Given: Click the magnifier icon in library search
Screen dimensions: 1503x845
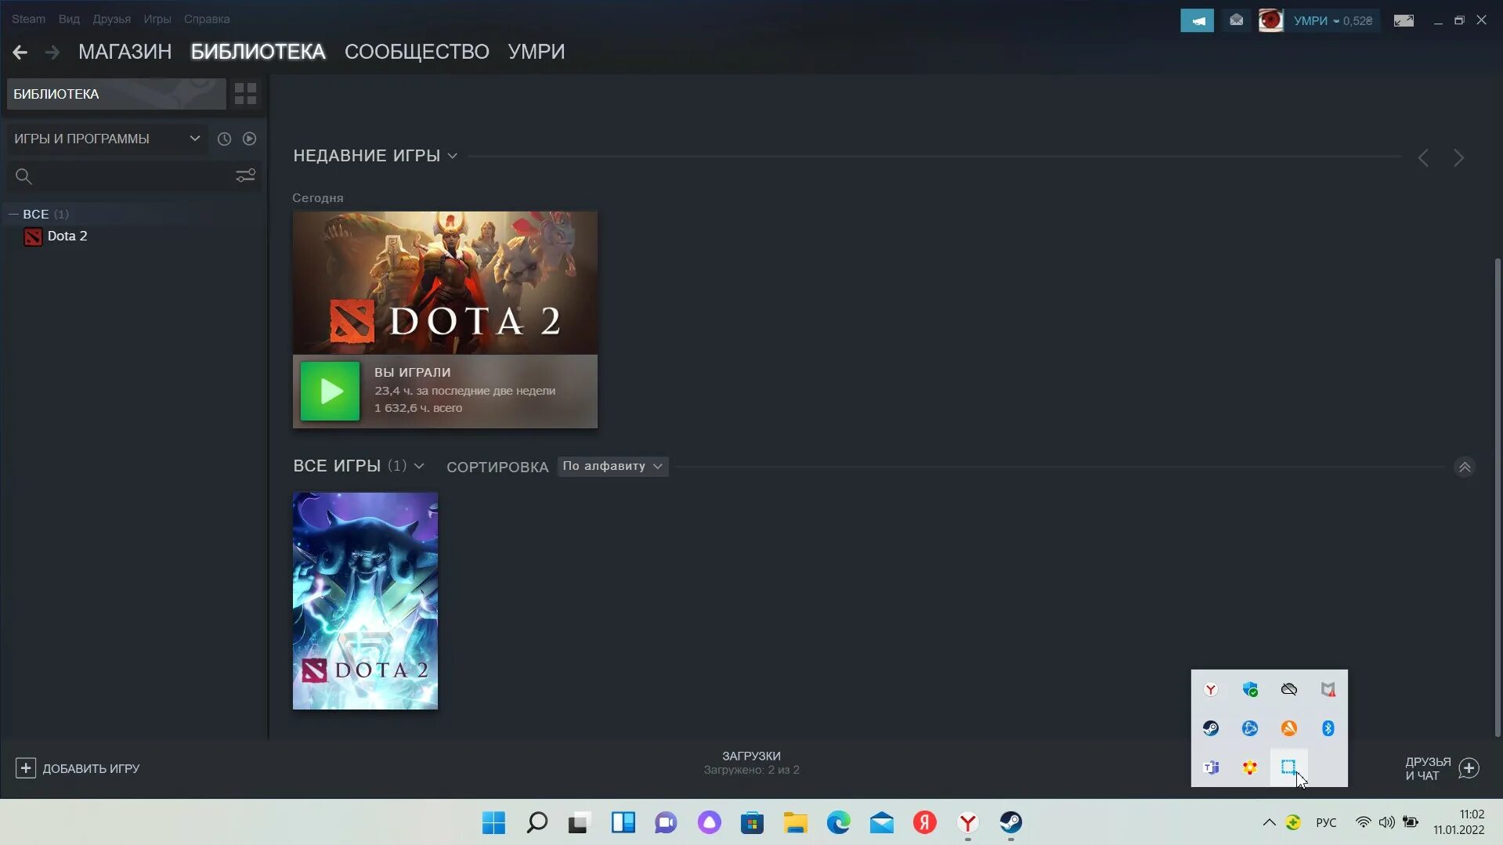Looking at the screenshot, I should click(x=23, y=176).
